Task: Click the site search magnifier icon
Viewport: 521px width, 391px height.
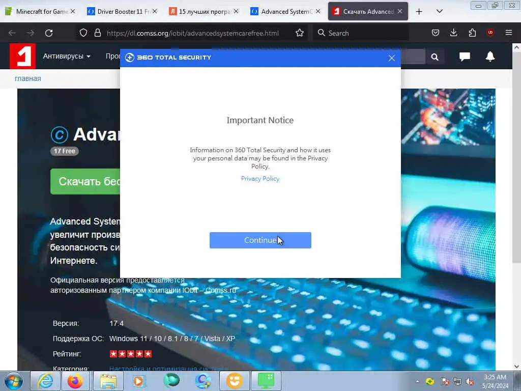Action: [435, 57]
